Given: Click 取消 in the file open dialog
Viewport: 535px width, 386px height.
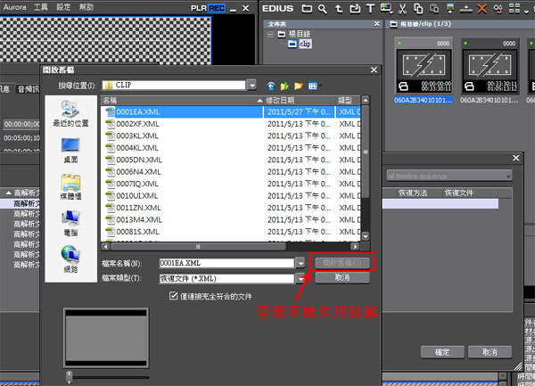Looking at the screenshot, I should 342,277.
